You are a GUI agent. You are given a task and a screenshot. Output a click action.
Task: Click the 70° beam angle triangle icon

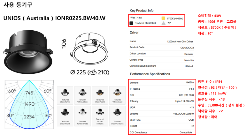point(164,23)
